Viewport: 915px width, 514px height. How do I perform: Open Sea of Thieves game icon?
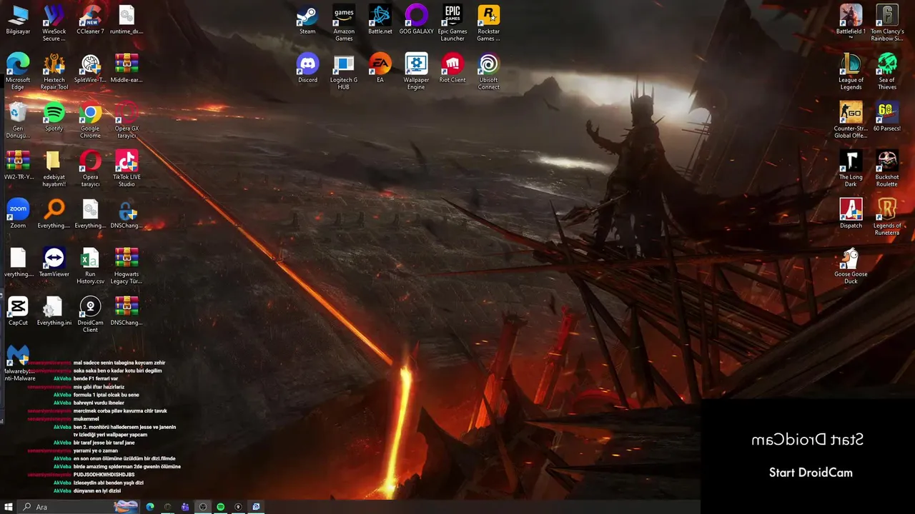coord(887,72)
